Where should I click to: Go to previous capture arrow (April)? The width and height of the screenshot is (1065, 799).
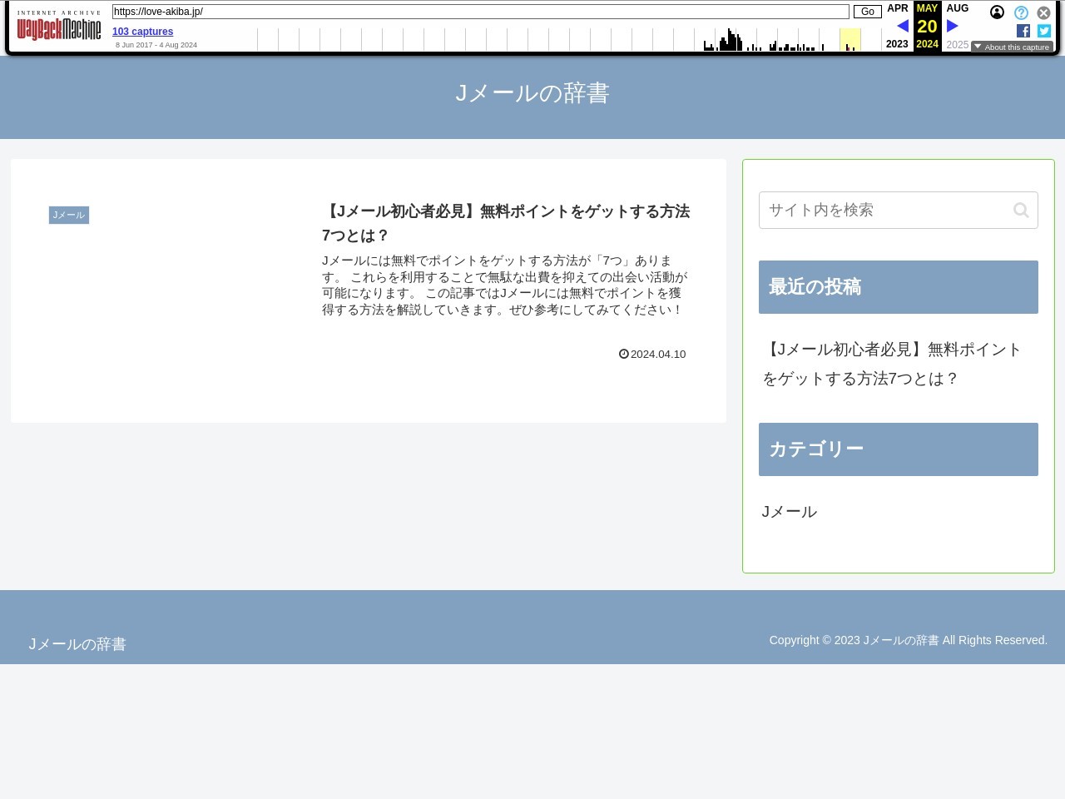pyautogui.click(x=903, y=26)
